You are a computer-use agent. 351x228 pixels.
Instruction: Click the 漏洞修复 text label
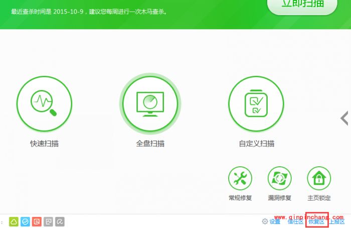280,198
